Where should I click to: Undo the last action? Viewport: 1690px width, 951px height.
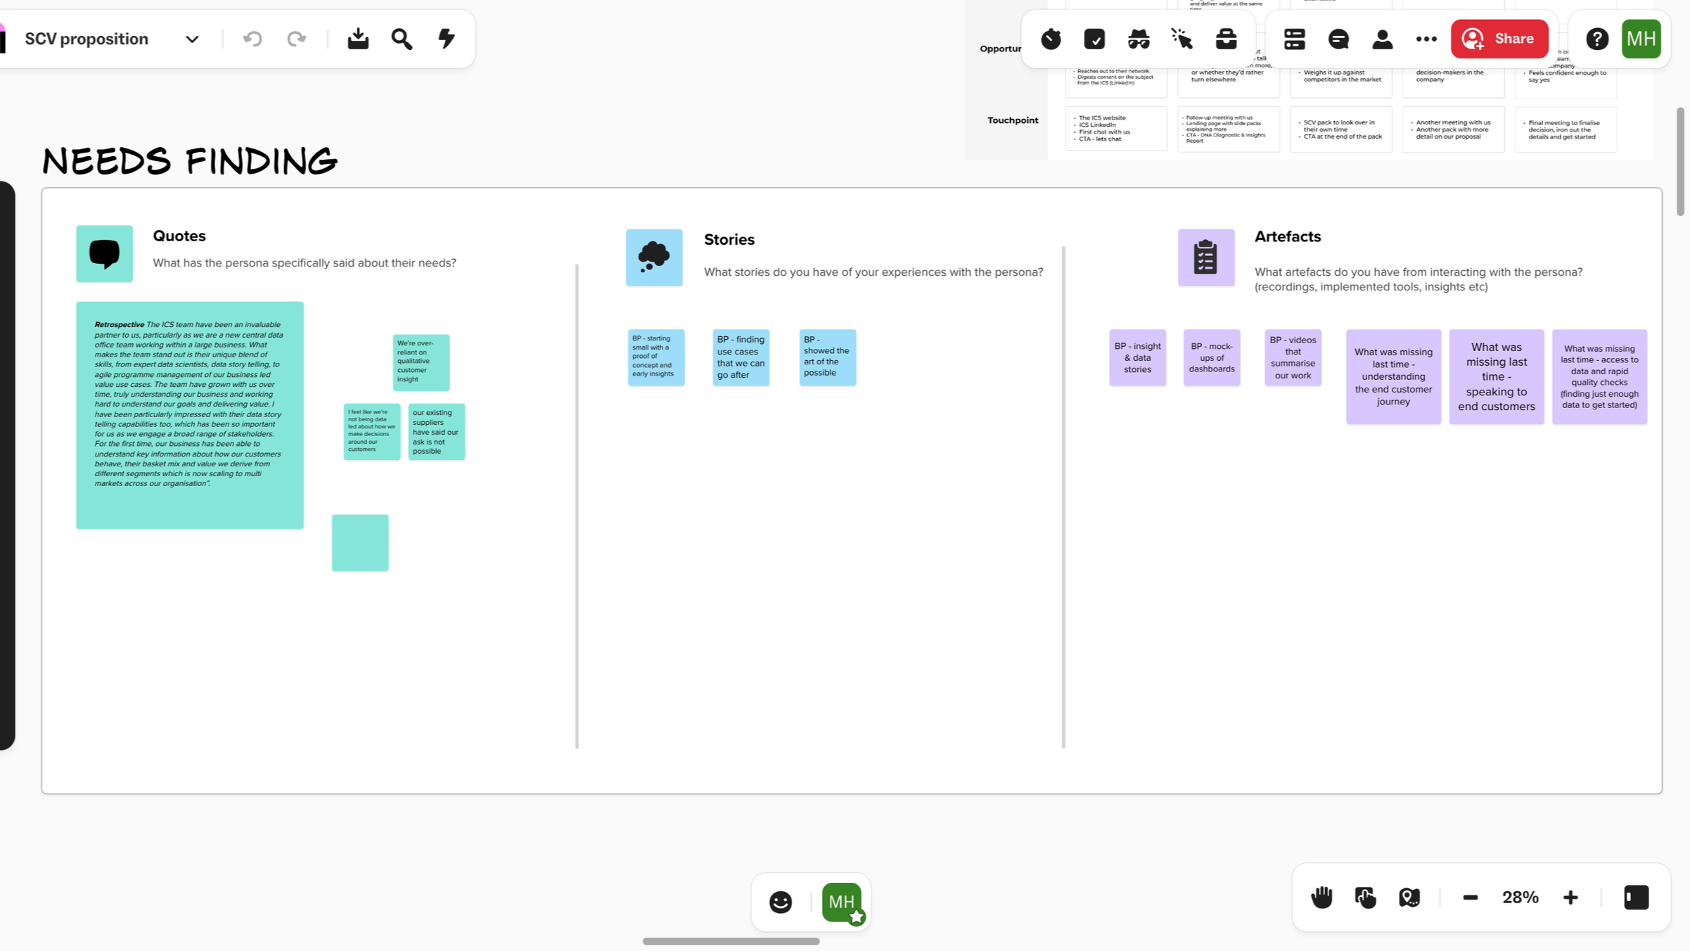tap(252, 39)
